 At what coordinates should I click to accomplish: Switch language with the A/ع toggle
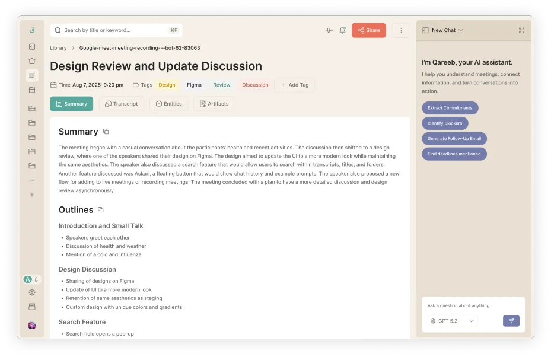[x=32, y=279]
